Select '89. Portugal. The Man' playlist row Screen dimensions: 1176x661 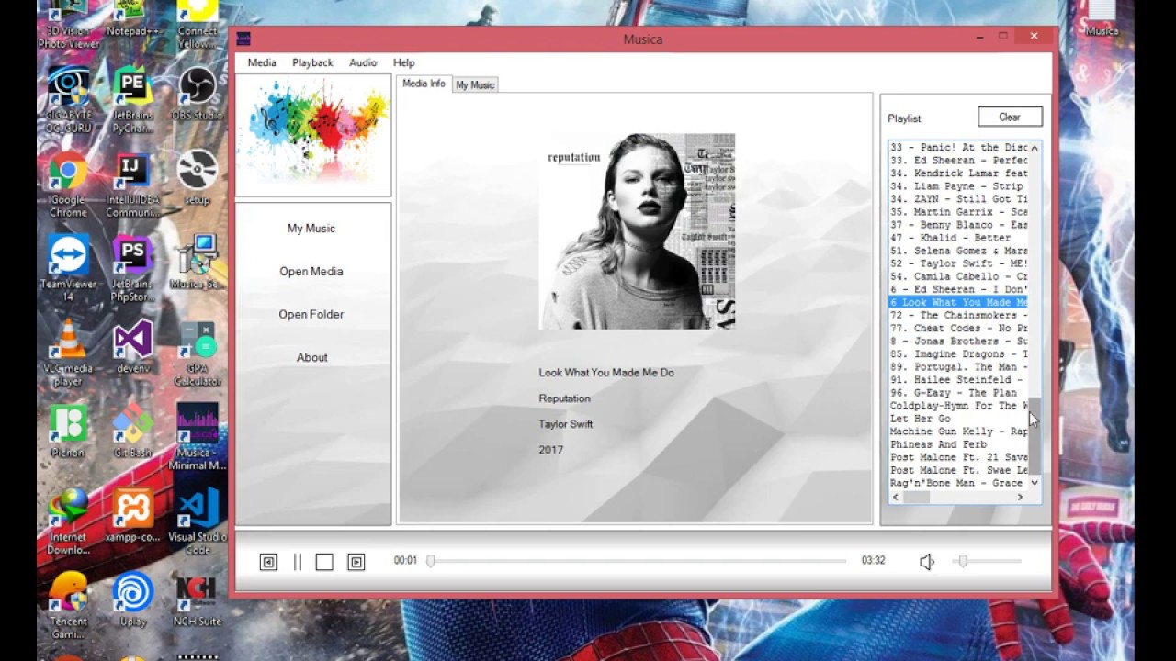[958, 366]
